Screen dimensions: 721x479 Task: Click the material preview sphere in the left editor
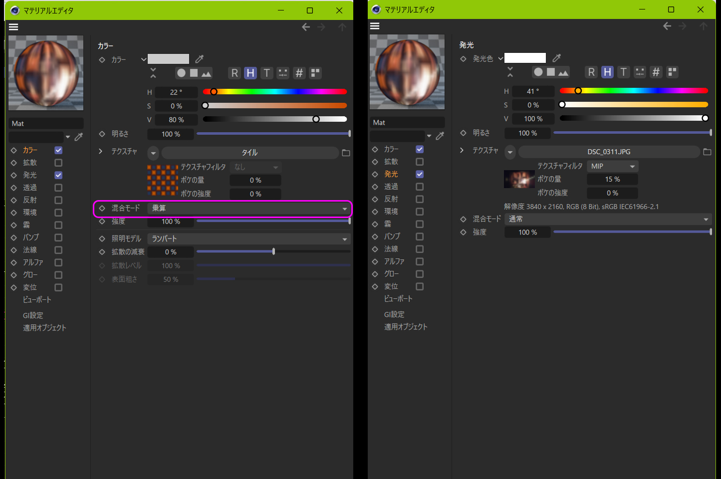46,73
